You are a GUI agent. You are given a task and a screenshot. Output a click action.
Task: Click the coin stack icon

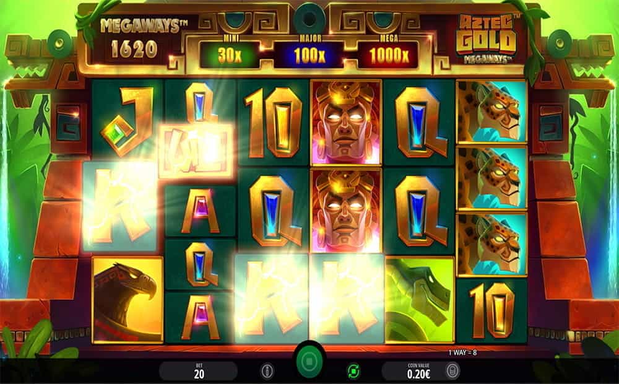[452, 372]
